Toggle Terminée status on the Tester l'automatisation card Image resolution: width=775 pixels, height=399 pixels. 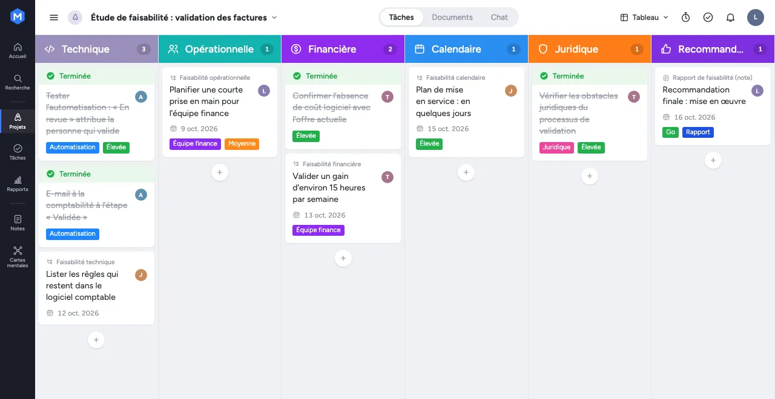[x=50, y=76]
